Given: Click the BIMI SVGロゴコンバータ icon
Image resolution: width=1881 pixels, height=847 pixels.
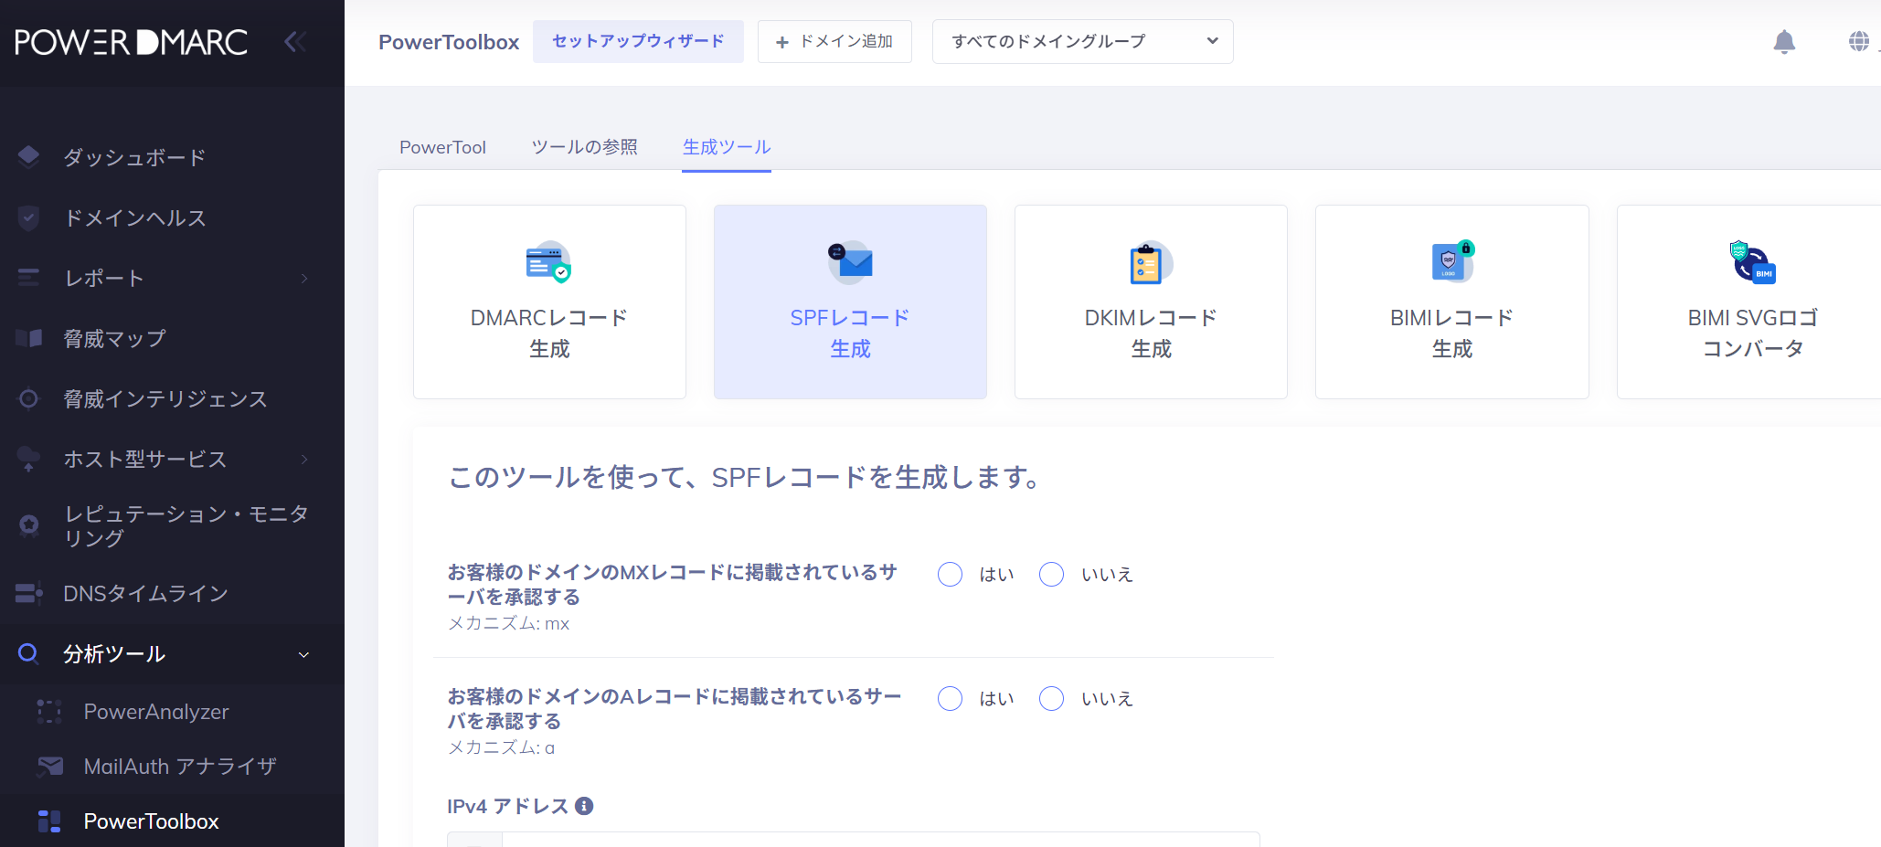Looking at the screenshot, I should tap(1752, 263).
